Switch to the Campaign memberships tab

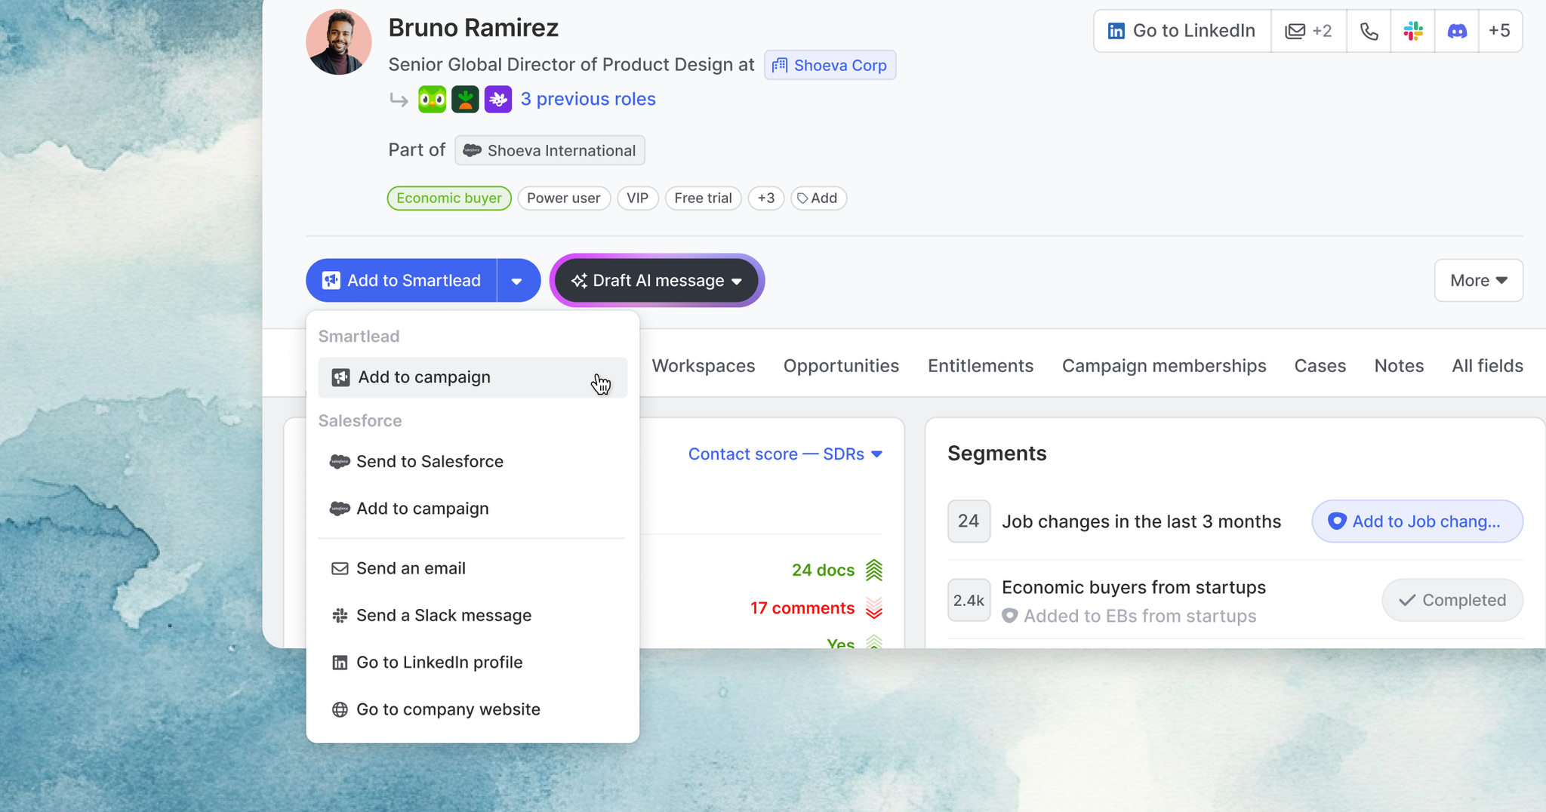click(1164, 366)
